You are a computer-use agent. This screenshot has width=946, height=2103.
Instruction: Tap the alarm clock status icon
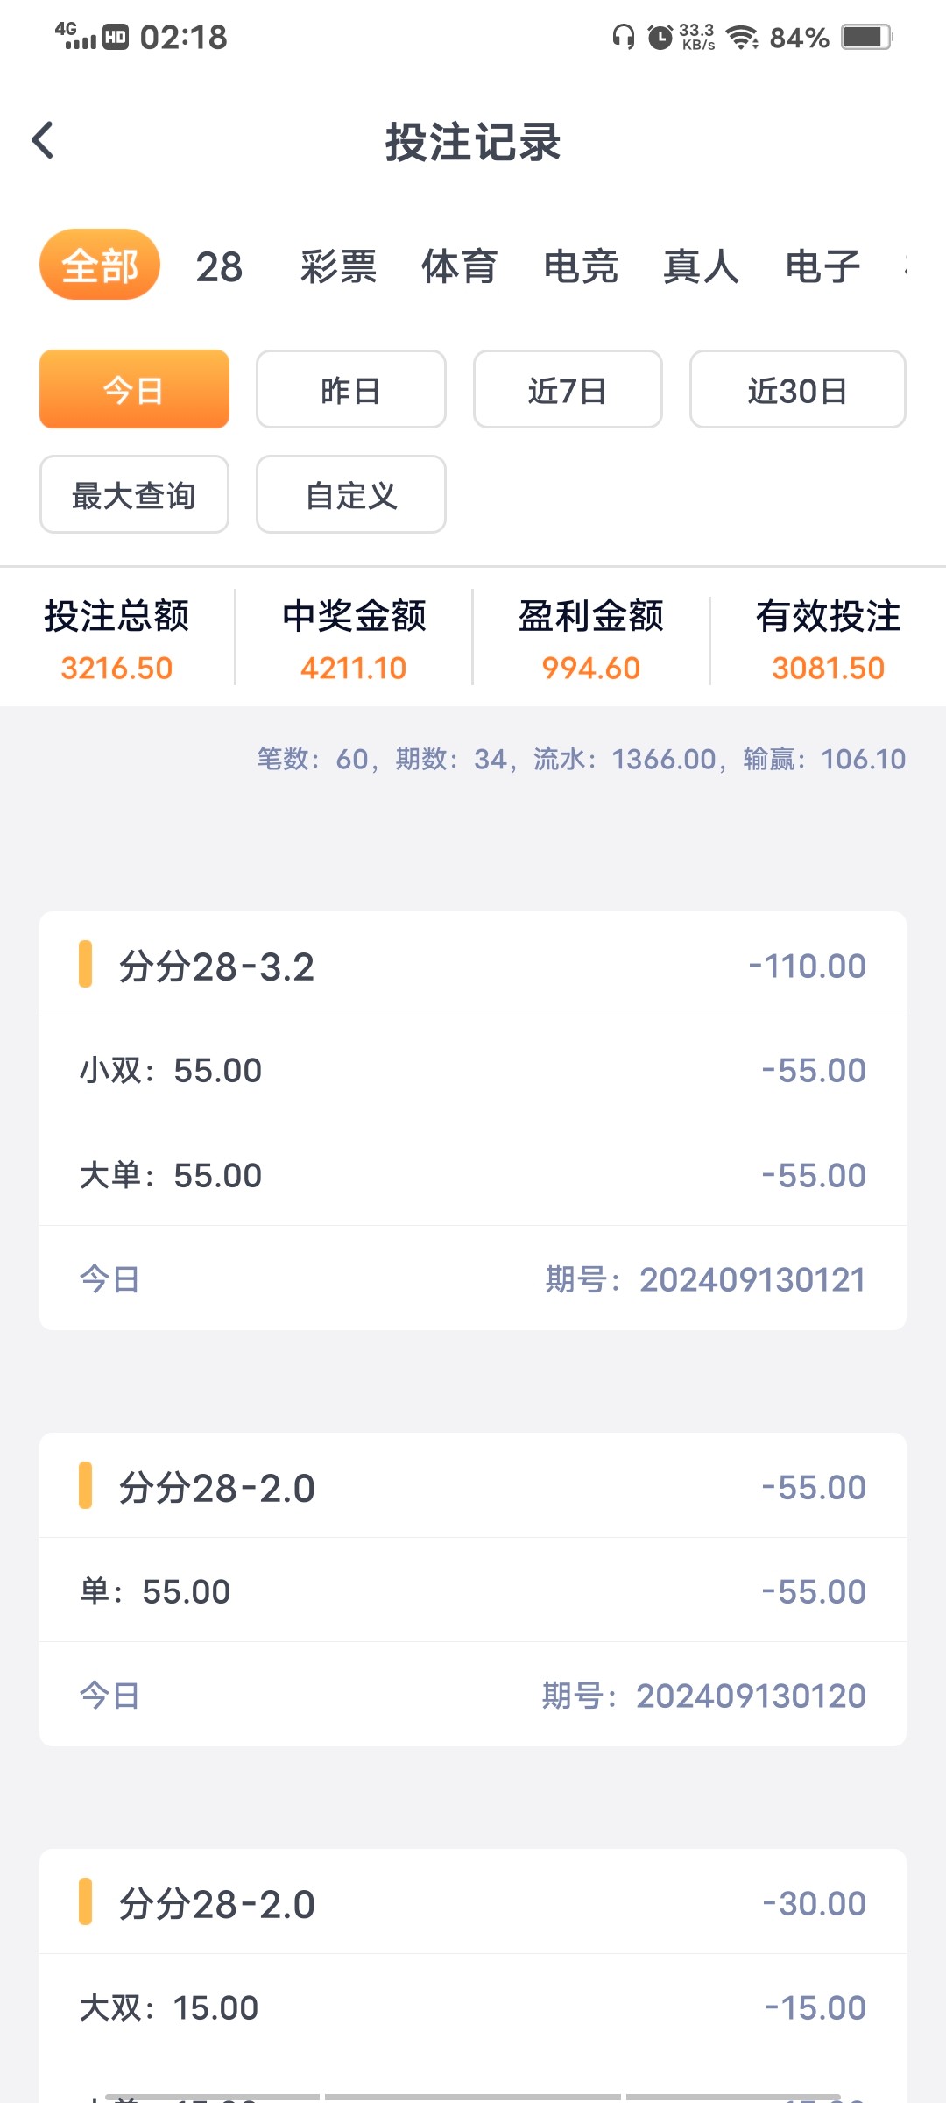pyautogui.click(x=660, y=37)
